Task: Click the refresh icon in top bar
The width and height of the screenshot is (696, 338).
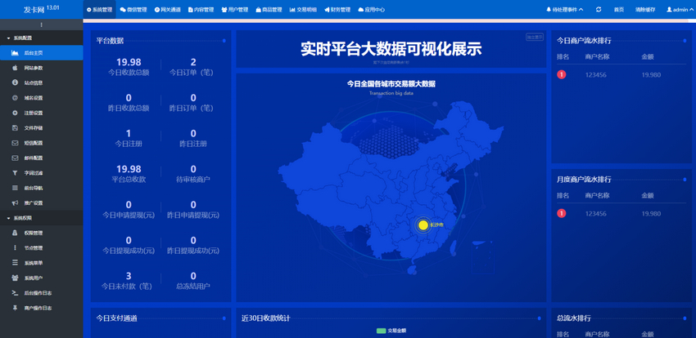Action: [599, 9]
